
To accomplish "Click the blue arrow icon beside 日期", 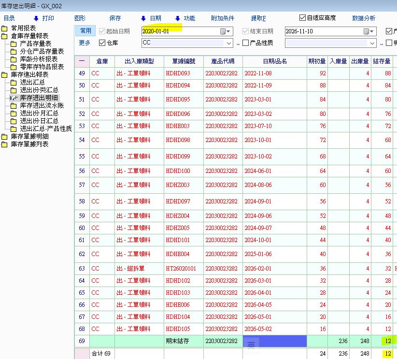I will [143, 18].
